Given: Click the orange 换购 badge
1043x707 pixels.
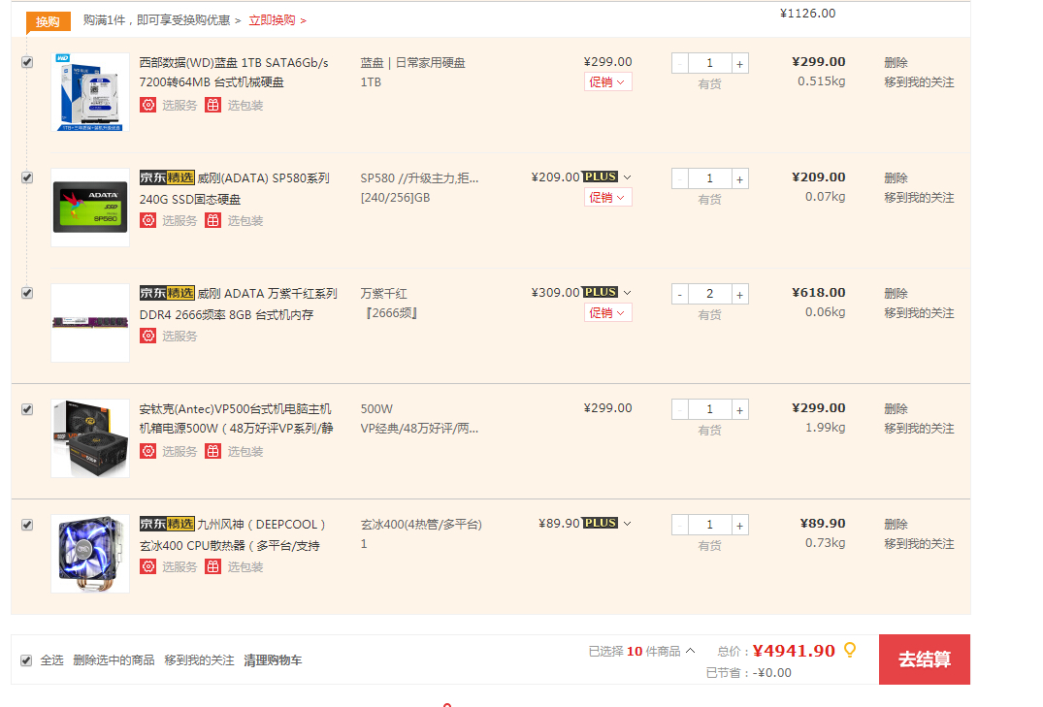Looking at the screenshot, I should point(48,22).
